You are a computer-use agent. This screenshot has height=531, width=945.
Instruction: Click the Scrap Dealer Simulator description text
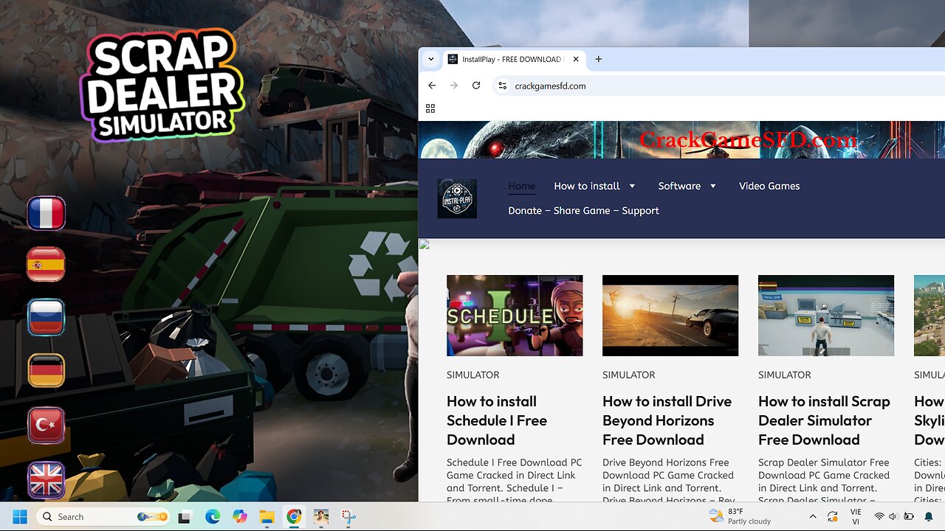coord(824,479)
